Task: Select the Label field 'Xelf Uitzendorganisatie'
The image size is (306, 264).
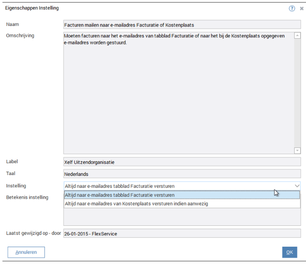Action: click(x=182, y=162)
